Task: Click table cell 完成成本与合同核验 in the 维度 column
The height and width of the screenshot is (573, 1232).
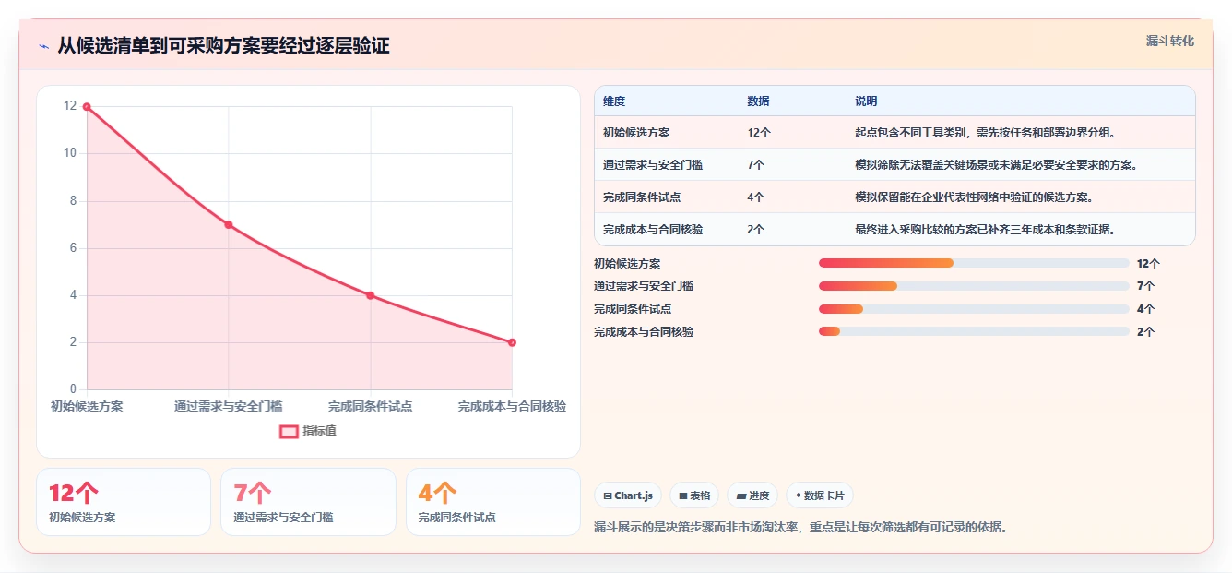Action: [653, 230]
